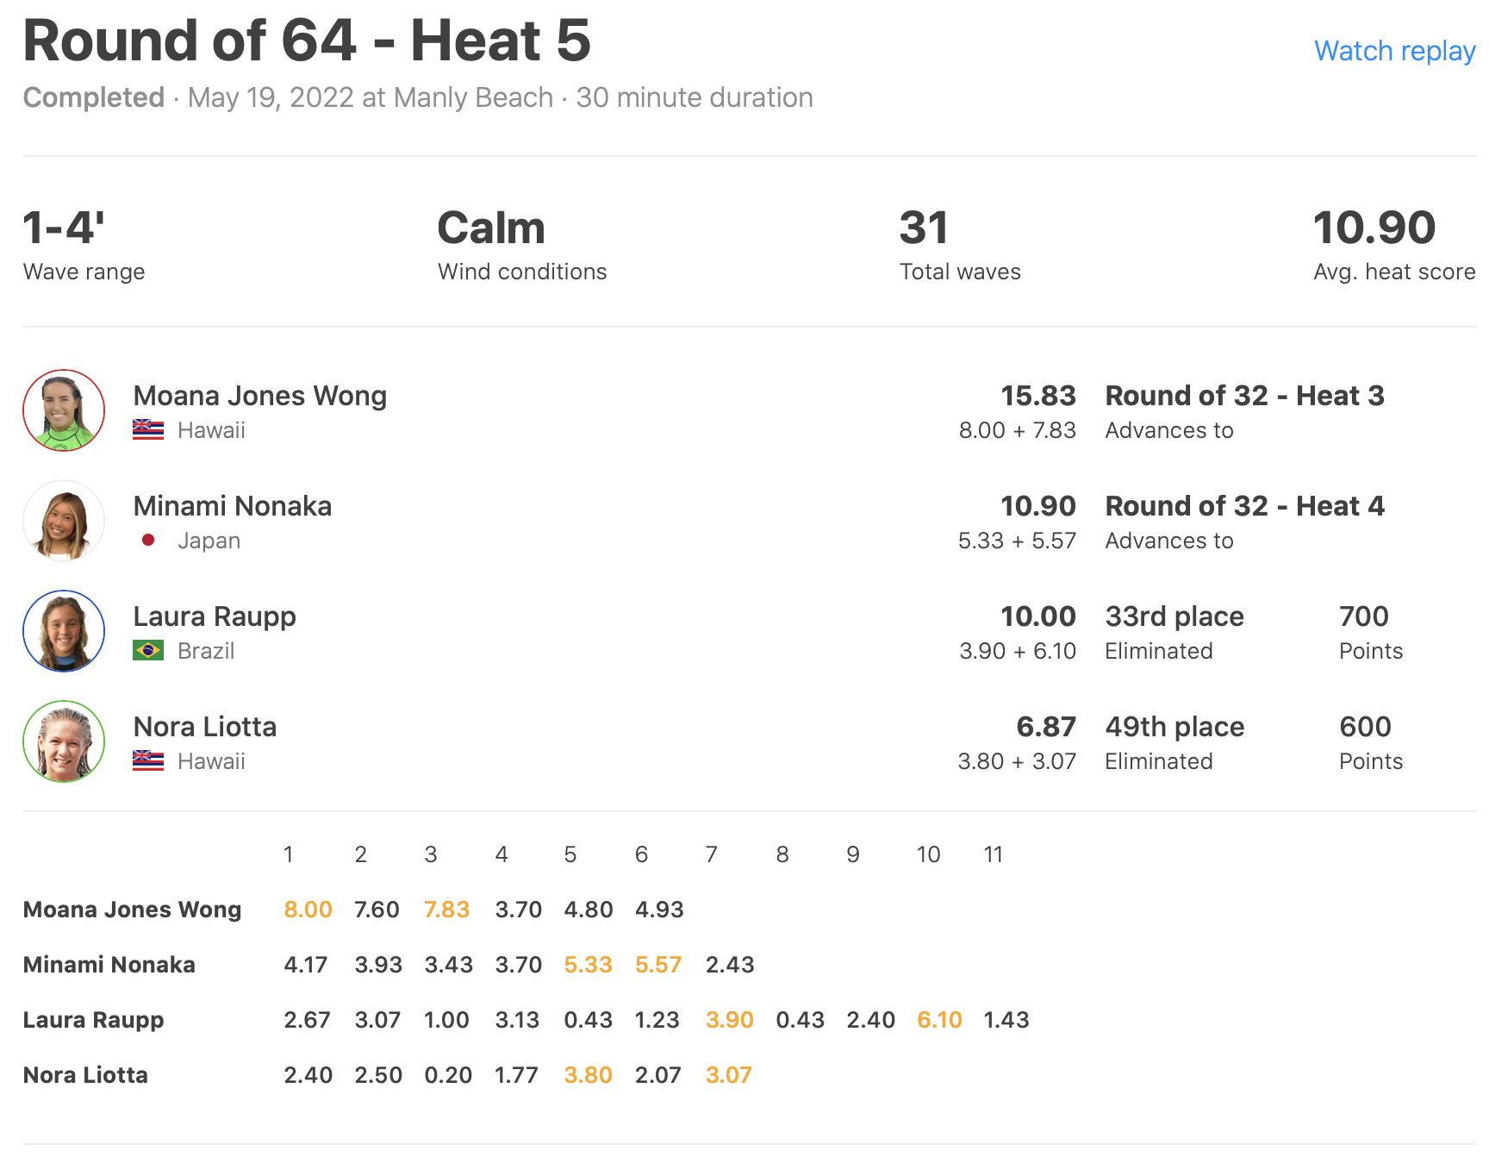
Task: Select Minami Nonaka's name in the results list
Action: tap(232, 506)
